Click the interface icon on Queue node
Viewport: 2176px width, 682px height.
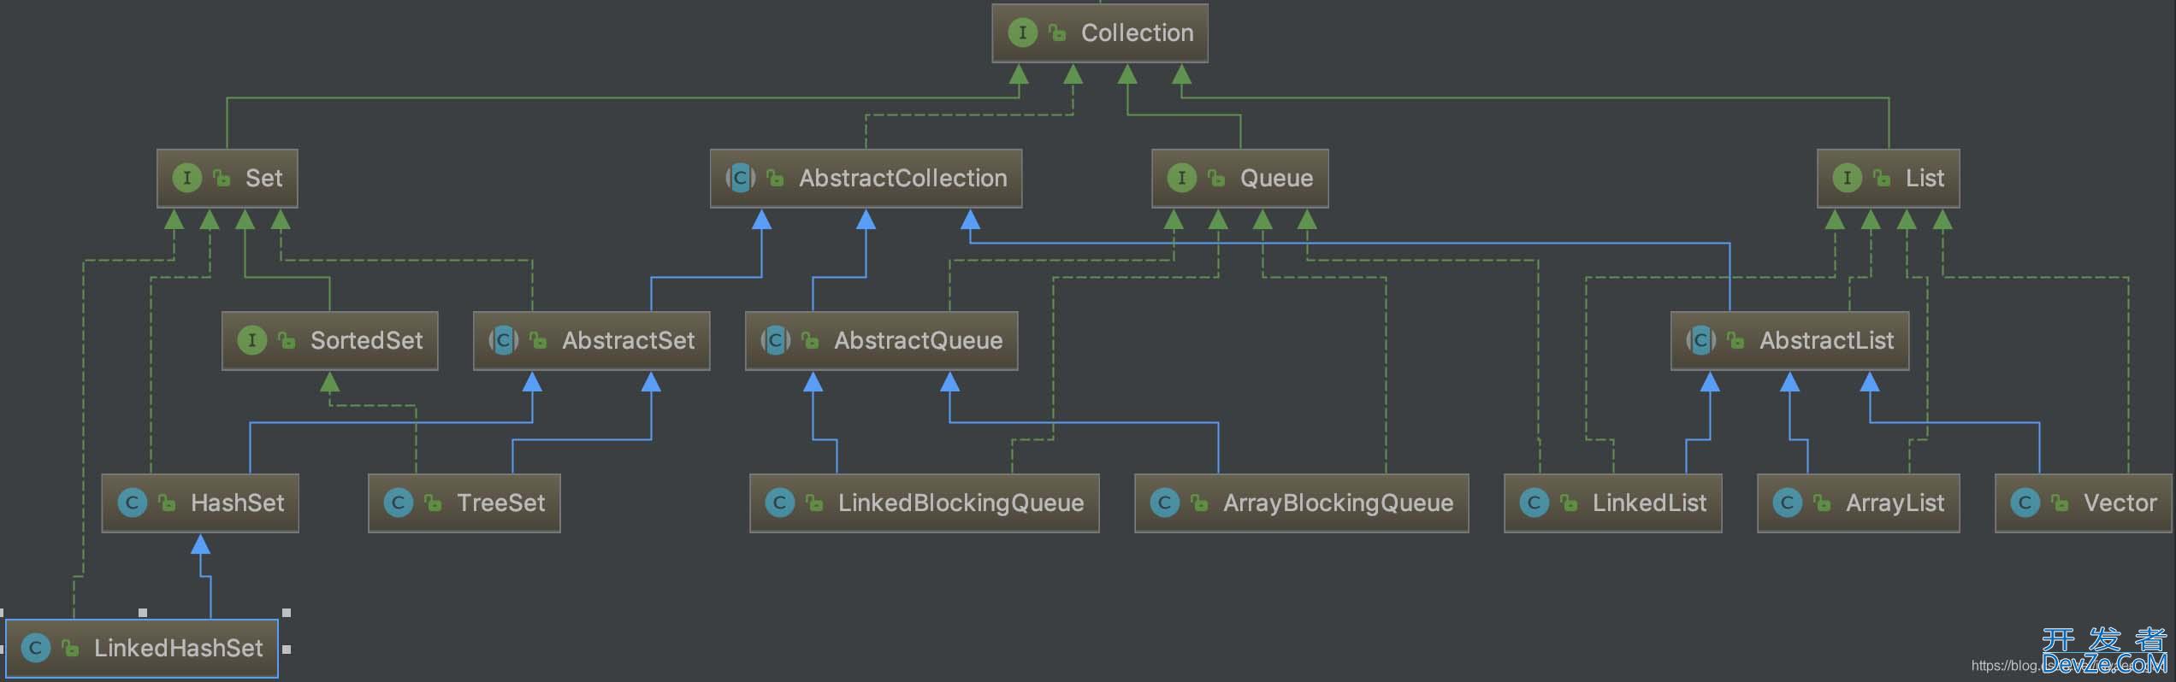(x=1181, y=178)
